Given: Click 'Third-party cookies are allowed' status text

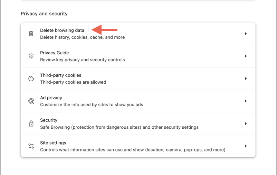Looking at the screenshot, I should click(x=73, y=82).
